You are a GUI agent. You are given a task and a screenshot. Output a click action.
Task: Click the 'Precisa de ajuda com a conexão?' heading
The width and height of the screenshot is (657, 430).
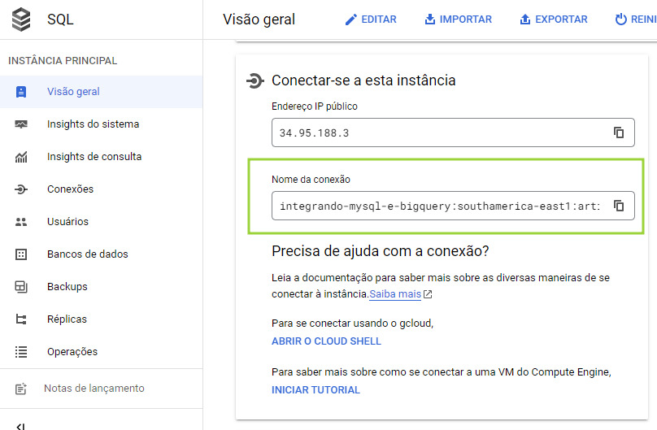[380, 251]
